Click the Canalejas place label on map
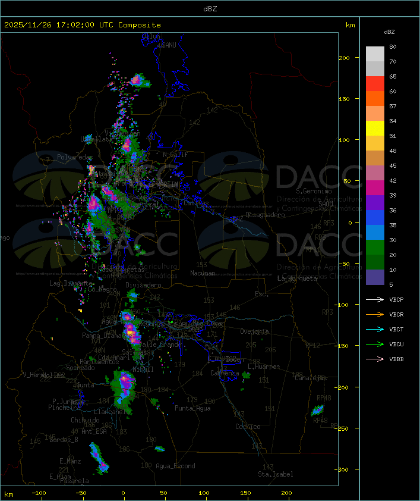420x501 pixels. [311, 378]
